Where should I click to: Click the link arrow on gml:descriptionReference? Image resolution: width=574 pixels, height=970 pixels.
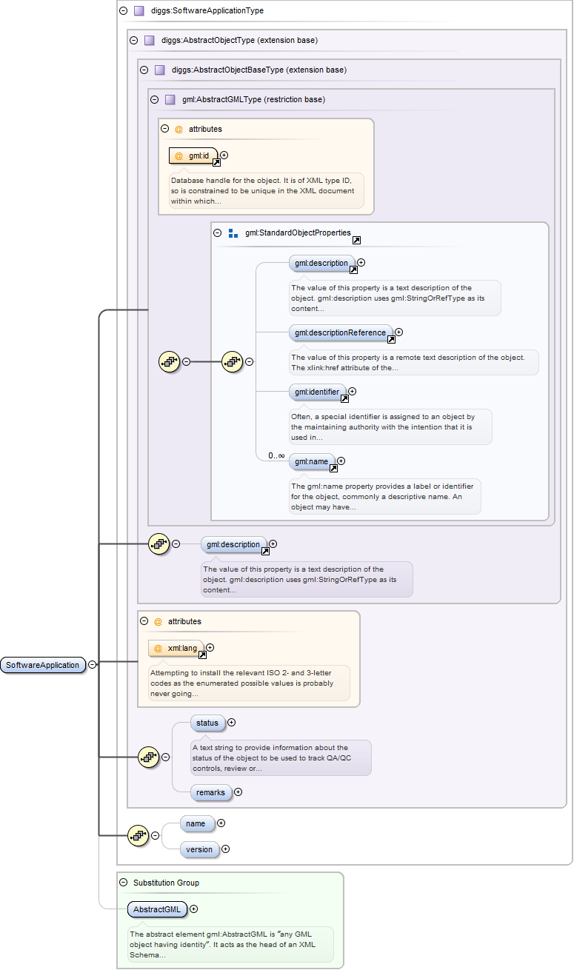pyautogui.click(x=391, y=339)
